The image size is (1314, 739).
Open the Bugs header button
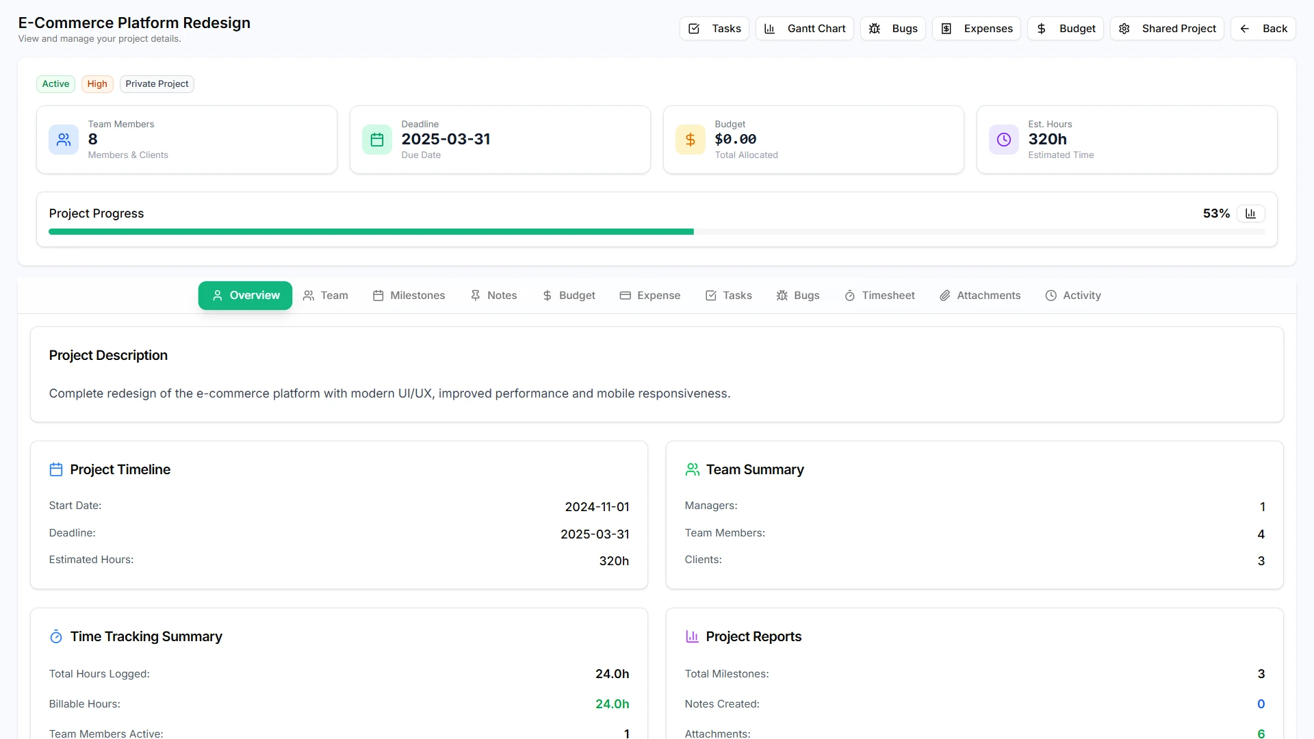(x=892, y=29)
